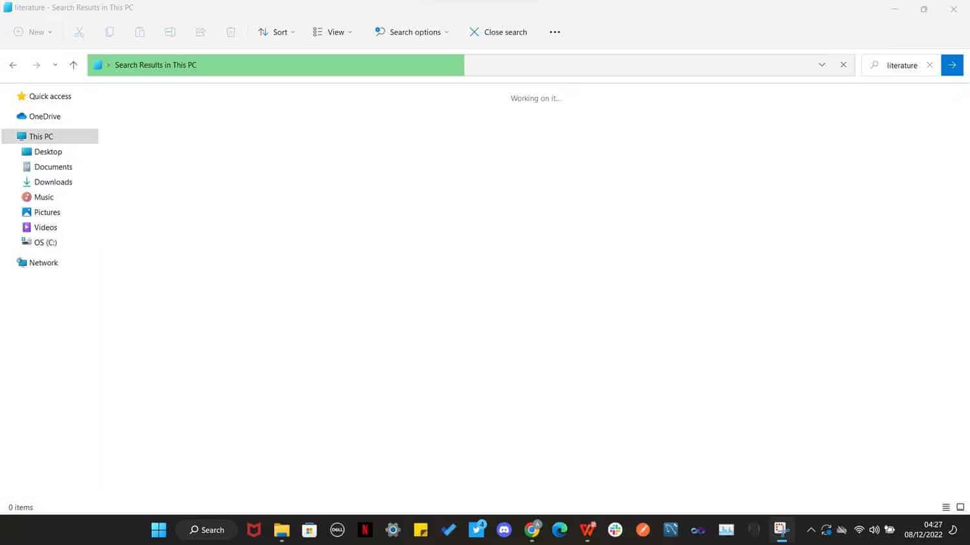Switch to details view in status bar

945,507
